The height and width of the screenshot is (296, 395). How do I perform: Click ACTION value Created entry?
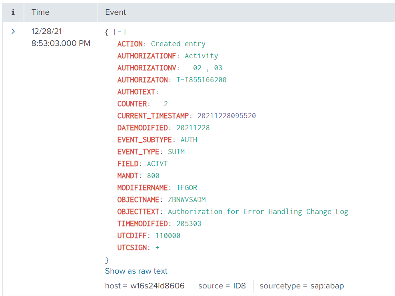(178, 44)
